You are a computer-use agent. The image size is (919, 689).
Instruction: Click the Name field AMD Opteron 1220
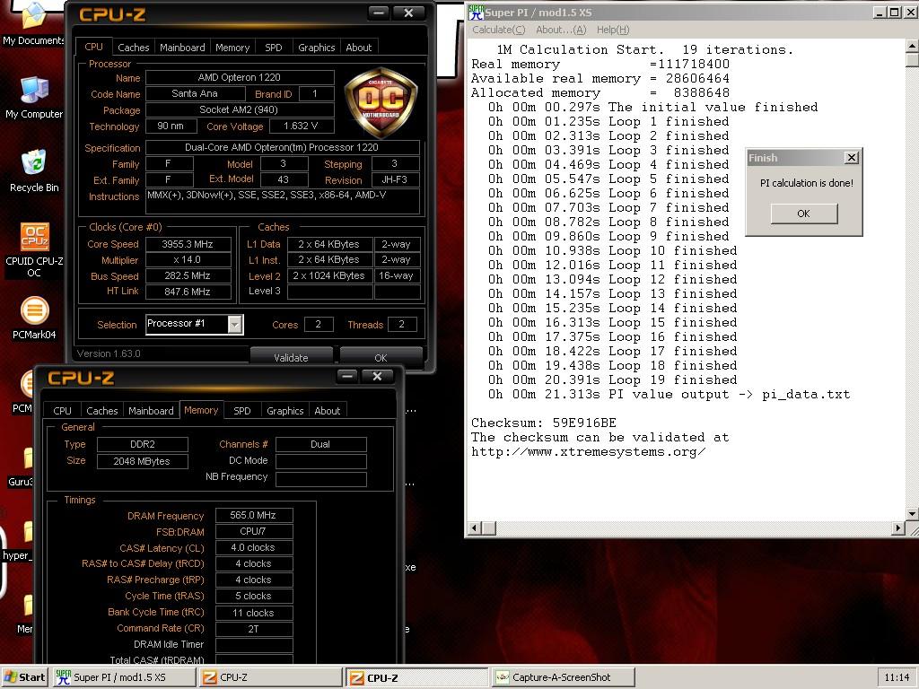(240, 77)
